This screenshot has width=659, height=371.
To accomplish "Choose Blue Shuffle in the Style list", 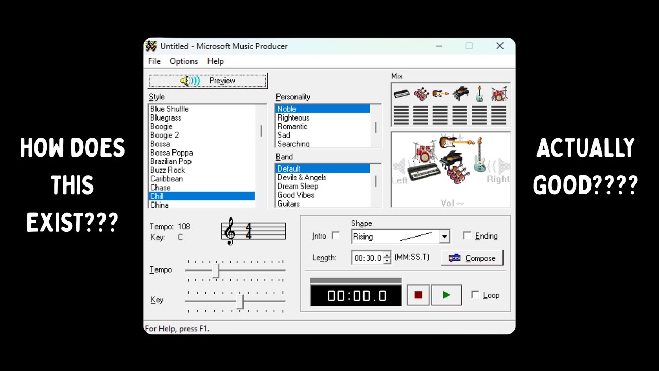I will point(202,109).
